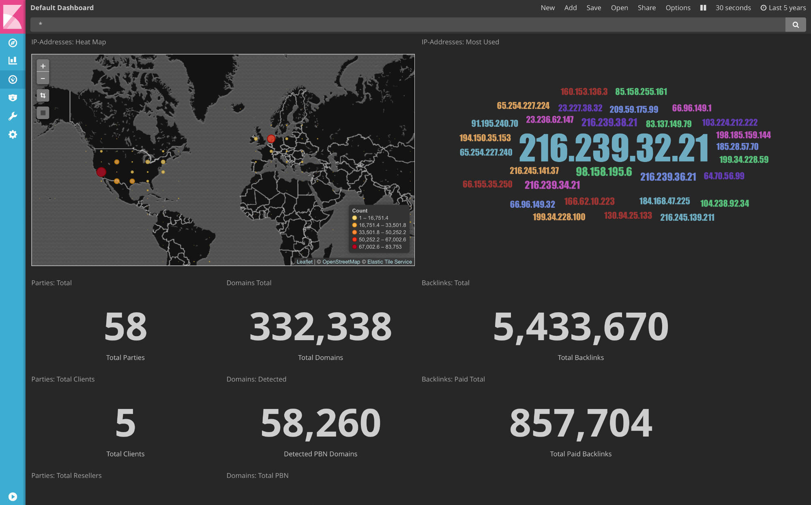
Task: Open the Elastic Tile Service link
Action: coord(389,262)
